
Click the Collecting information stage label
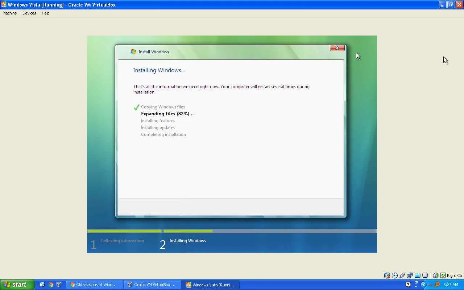(122, 241)
